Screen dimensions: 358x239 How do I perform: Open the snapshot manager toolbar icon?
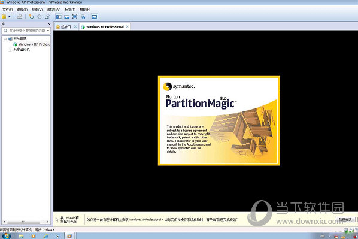point(47,17)
